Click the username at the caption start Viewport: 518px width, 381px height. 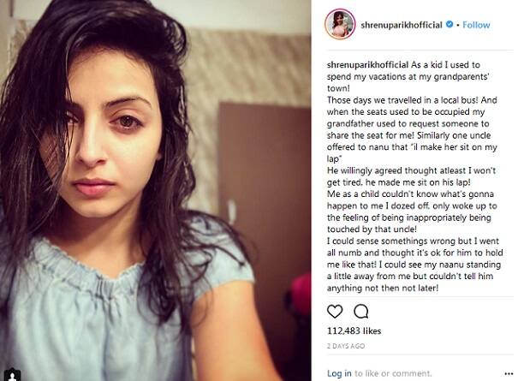pos(367,65)
